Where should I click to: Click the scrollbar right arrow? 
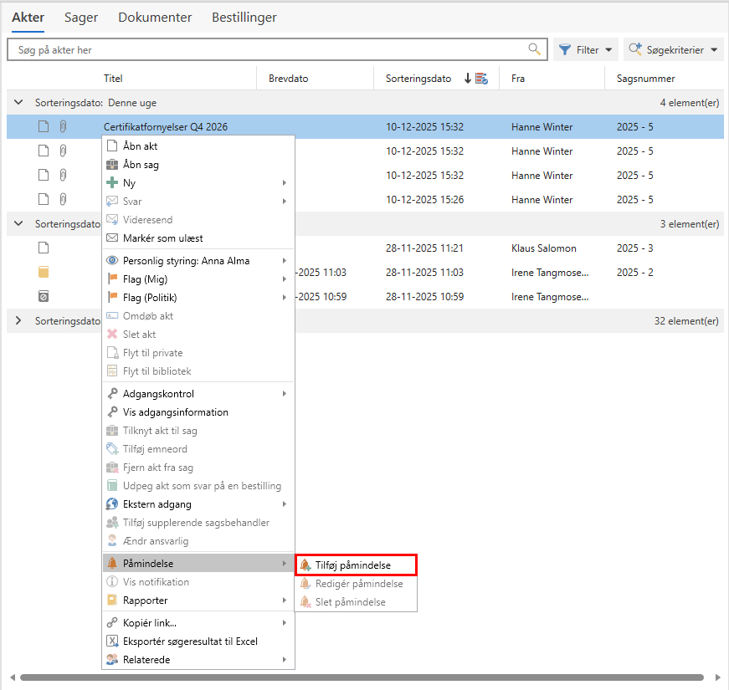[717, 677]
